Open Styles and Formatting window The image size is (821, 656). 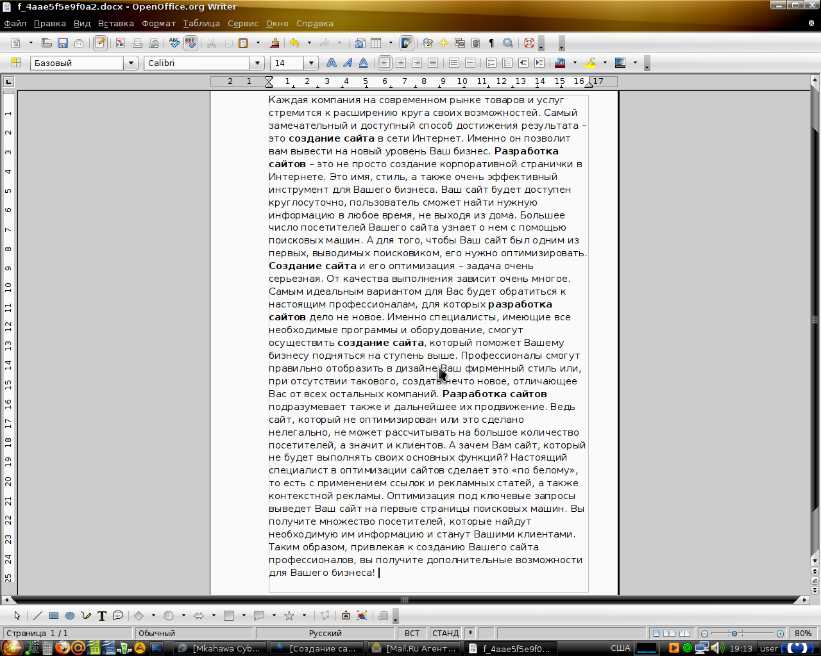point(17,63)
